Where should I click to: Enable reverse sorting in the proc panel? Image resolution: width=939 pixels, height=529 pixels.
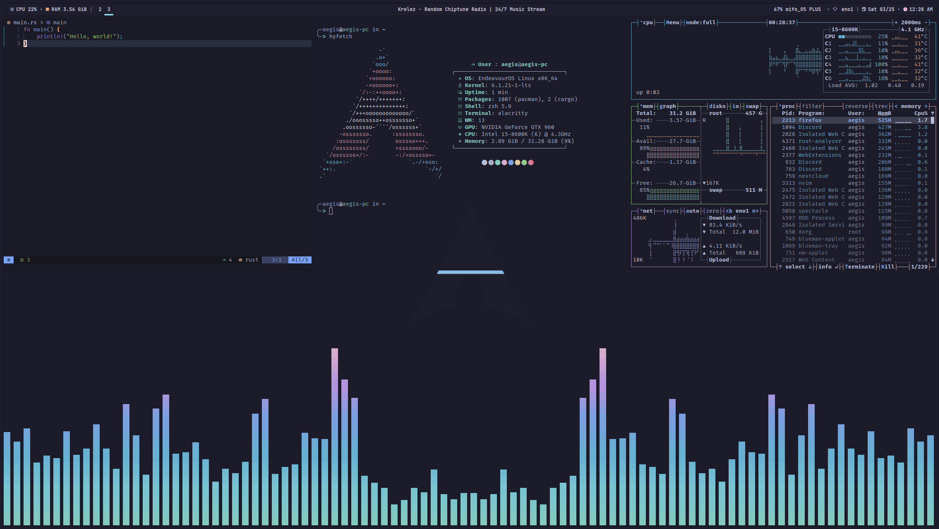click(856, 106)
